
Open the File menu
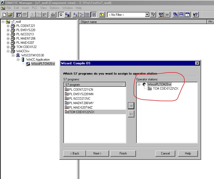tap(9, 8)
